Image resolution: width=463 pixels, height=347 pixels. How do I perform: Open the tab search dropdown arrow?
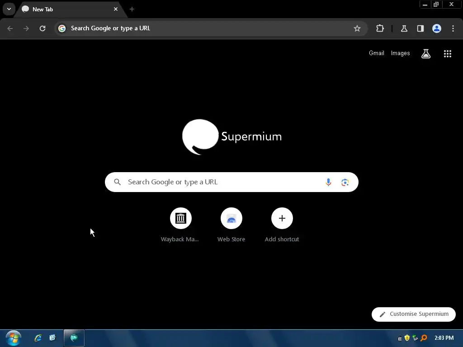tap(9, 9)
